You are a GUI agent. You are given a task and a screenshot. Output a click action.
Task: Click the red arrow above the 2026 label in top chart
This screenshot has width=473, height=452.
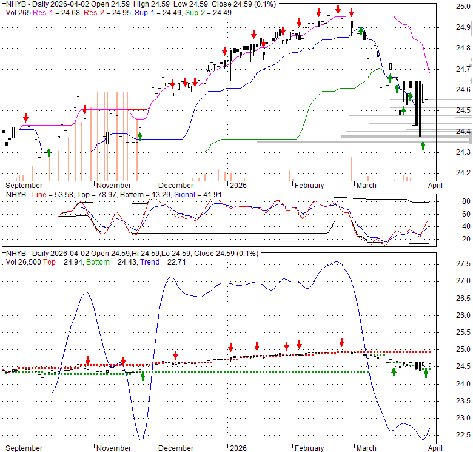[224, 51]
